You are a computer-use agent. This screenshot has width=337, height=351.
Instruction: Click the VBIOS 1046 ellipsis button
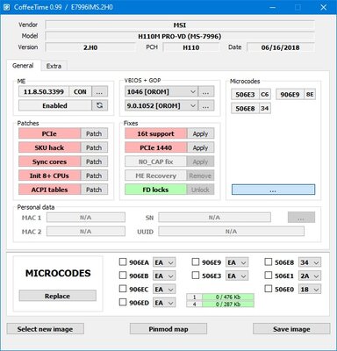205,91
